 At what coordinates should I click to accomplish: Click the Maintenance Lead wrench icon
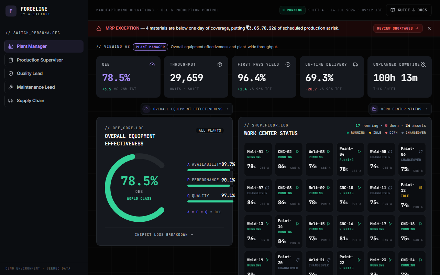(x=11, y=87)
